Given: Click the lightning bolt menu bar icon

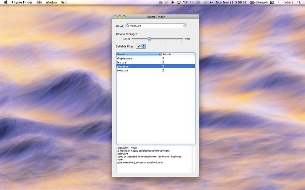Looking at the screenshot, I should click(x=173, y=2).
